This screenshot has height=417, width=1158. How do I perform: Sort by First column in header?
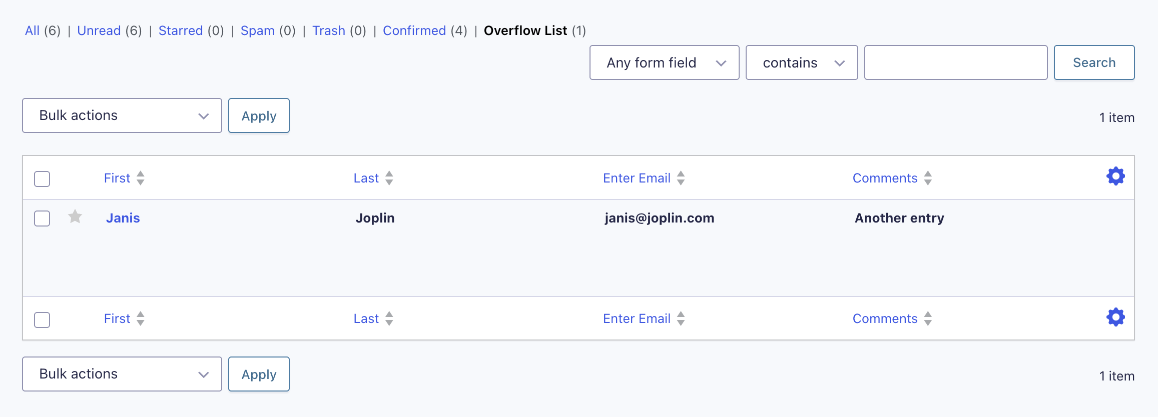(124, 178)
